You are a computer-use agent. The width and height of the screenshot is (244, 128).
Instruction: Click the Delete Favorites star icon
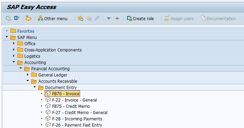coord(89,18)
